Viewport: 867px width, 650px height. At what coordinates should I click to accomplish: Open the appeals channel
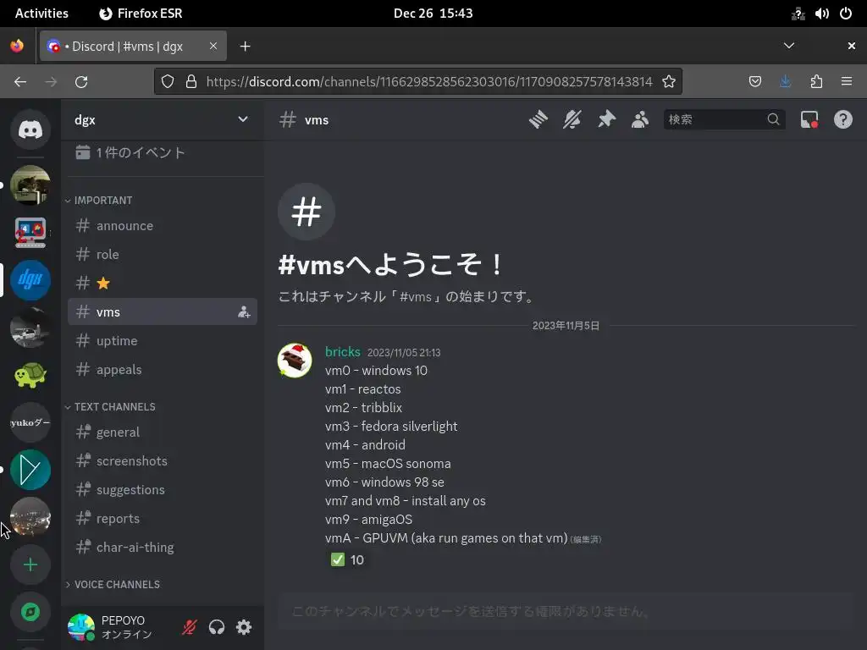[x=163, y=369]
